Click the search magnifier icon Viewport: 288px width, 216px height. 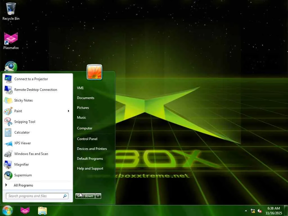pos(65,196)
